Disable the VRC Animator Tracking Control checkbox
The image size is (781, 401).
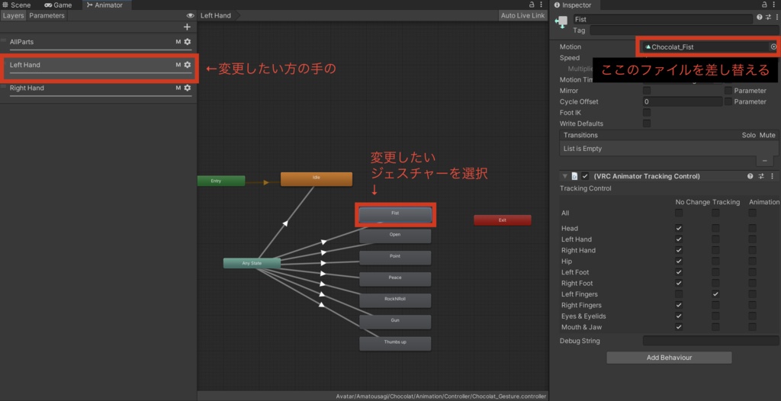[585, 176]
